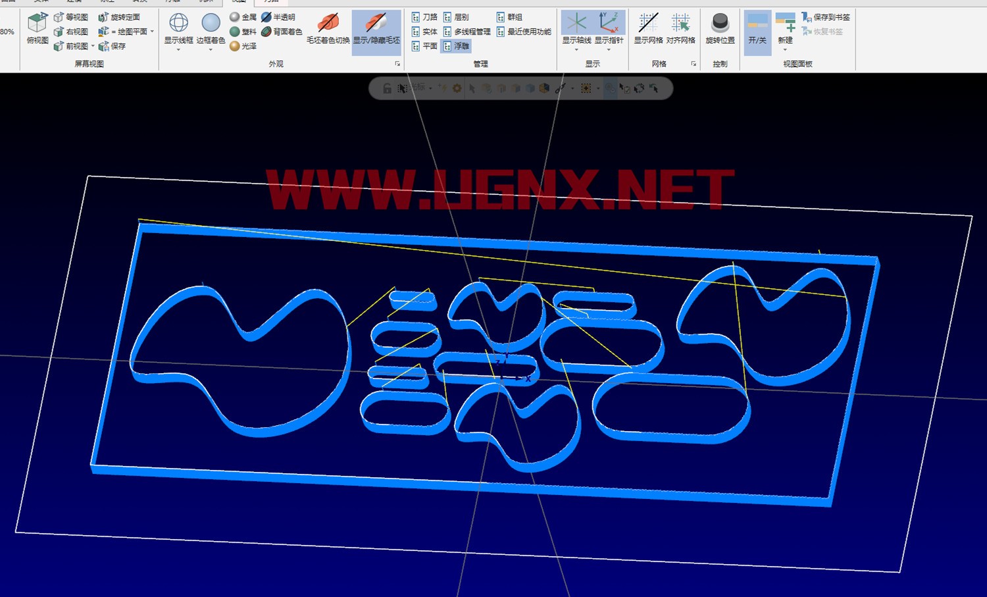The image size is (987, 597).
Task: Toggle 浮雕 art manager panel
Action: 456,46
